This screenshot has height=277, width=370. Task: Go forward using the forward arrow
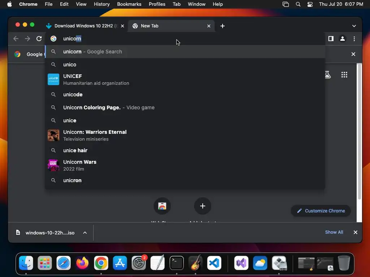pyautogui.click(x=27, y=39)
